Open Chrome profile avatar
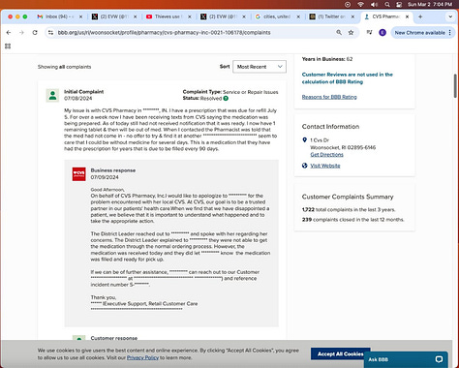This screenshot has height=368, width=459. tap(382, 33)
